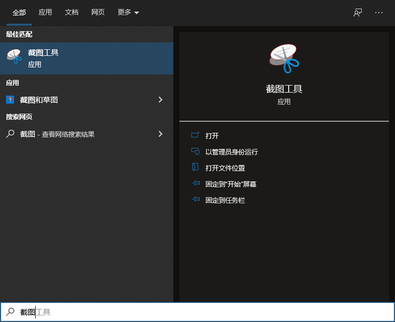The height and width of the screenshot is (322, 395).
Task: Click the 打开文件位置 folder icon
Action: (x=195, y=167)
